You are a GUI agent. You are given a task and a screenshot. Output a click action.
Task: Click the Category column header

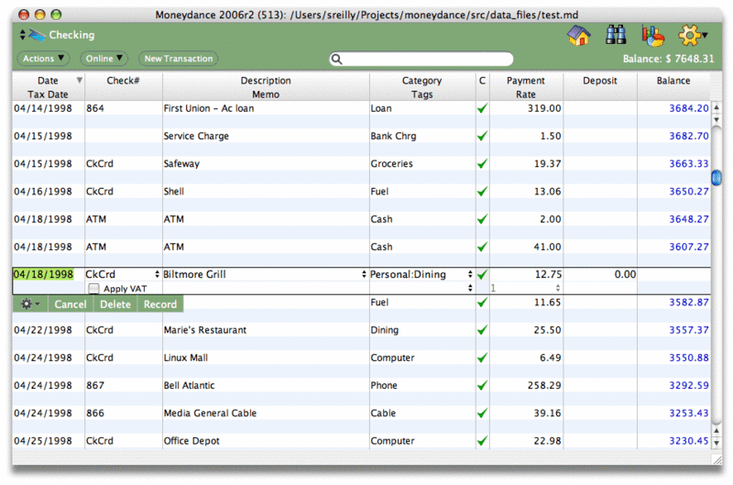click(x=421, y=81)
